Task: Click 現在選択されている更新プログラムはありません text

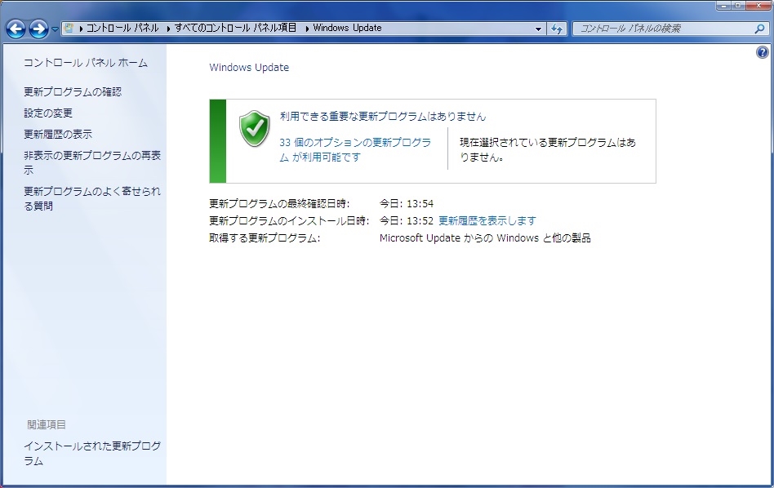Action: pyautogui.click(x=548, y=149)
